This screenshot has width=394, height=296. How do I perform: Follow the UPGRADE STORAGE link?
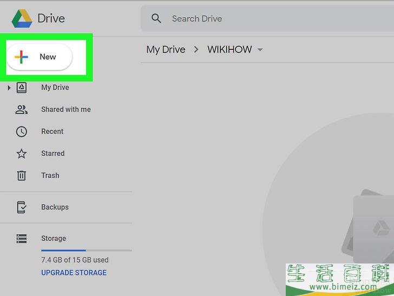pos(74,273)
